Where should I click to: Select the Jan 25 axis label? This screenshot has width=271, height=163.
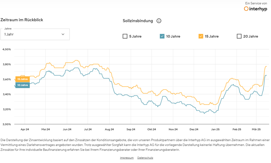(x=215, y=129)
